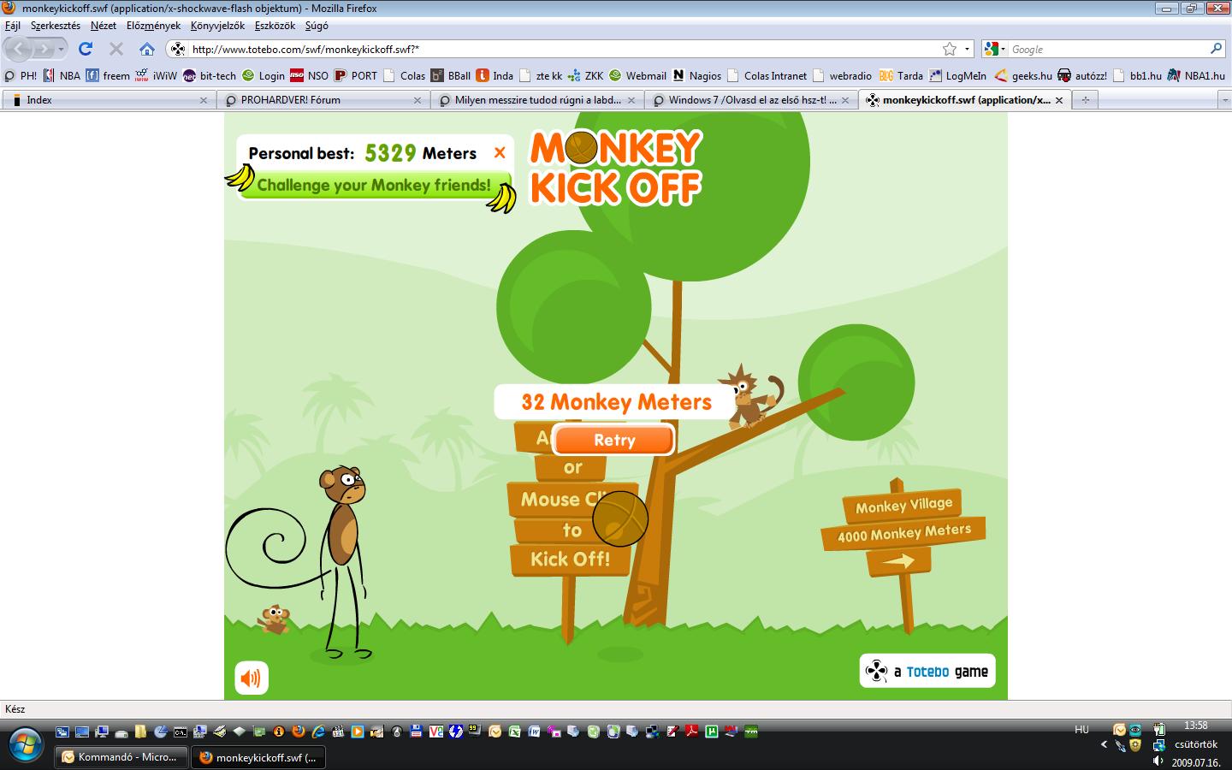Click the Firefox reload button
Image resolution: width=1232 pixels, height=770 pixels.
pos(86,49)
